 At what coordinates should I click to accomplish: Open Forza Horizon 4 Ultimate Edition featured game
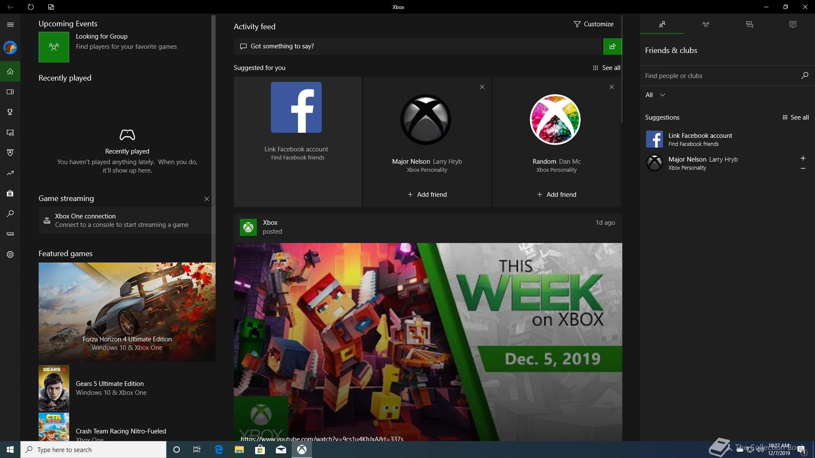point(127,312)
